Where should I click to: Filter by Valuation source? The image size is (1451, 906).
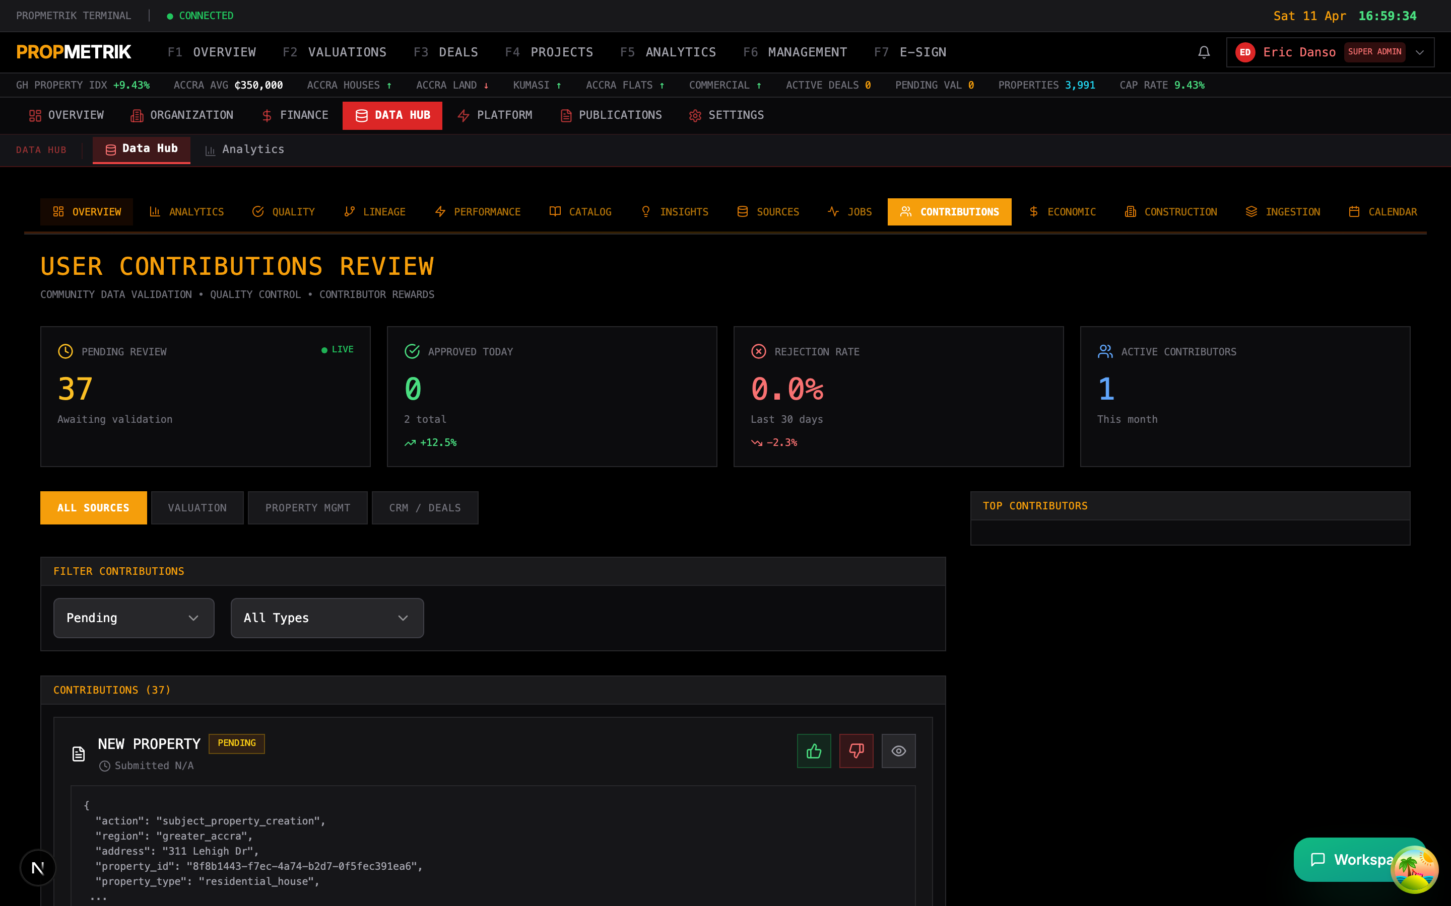(197, 507)
